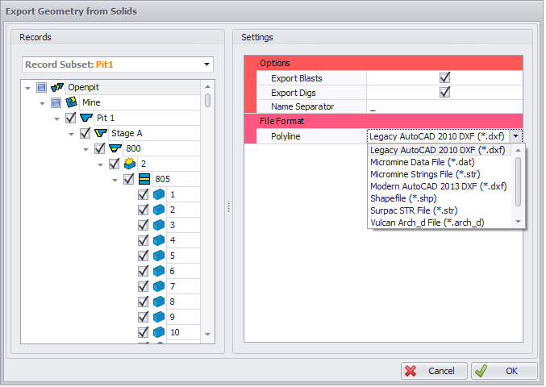Screen dimensions: 546x387
Task: Click the blue solid icon for block 5
Action: [x=159, y=256]
